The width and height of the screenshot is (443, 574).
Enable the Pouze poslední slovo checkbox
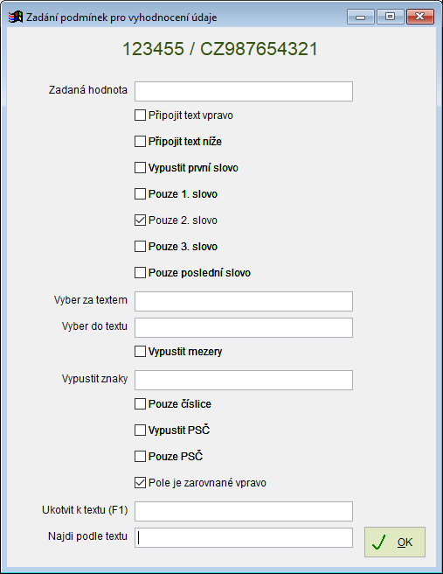click(x=140, y=273)
